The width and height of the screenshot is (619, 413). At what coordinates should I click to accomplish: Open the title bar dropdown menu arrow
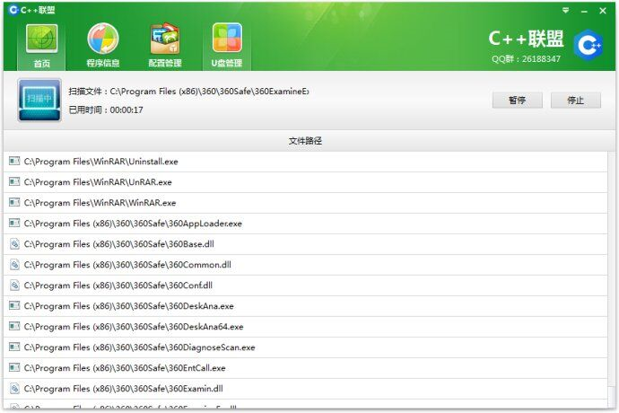(566, 11)
